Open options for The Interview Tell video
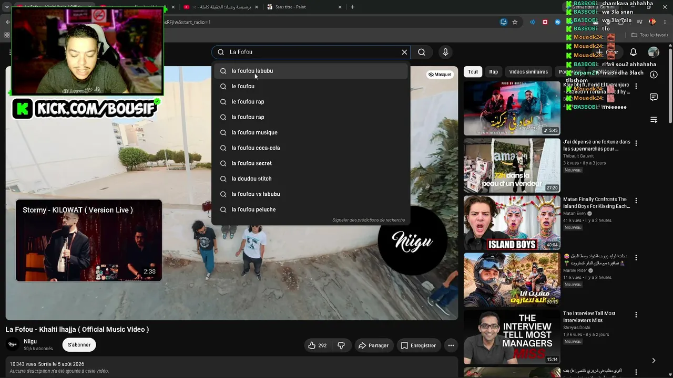Screen dimensions: 673x378 [636, 315]
